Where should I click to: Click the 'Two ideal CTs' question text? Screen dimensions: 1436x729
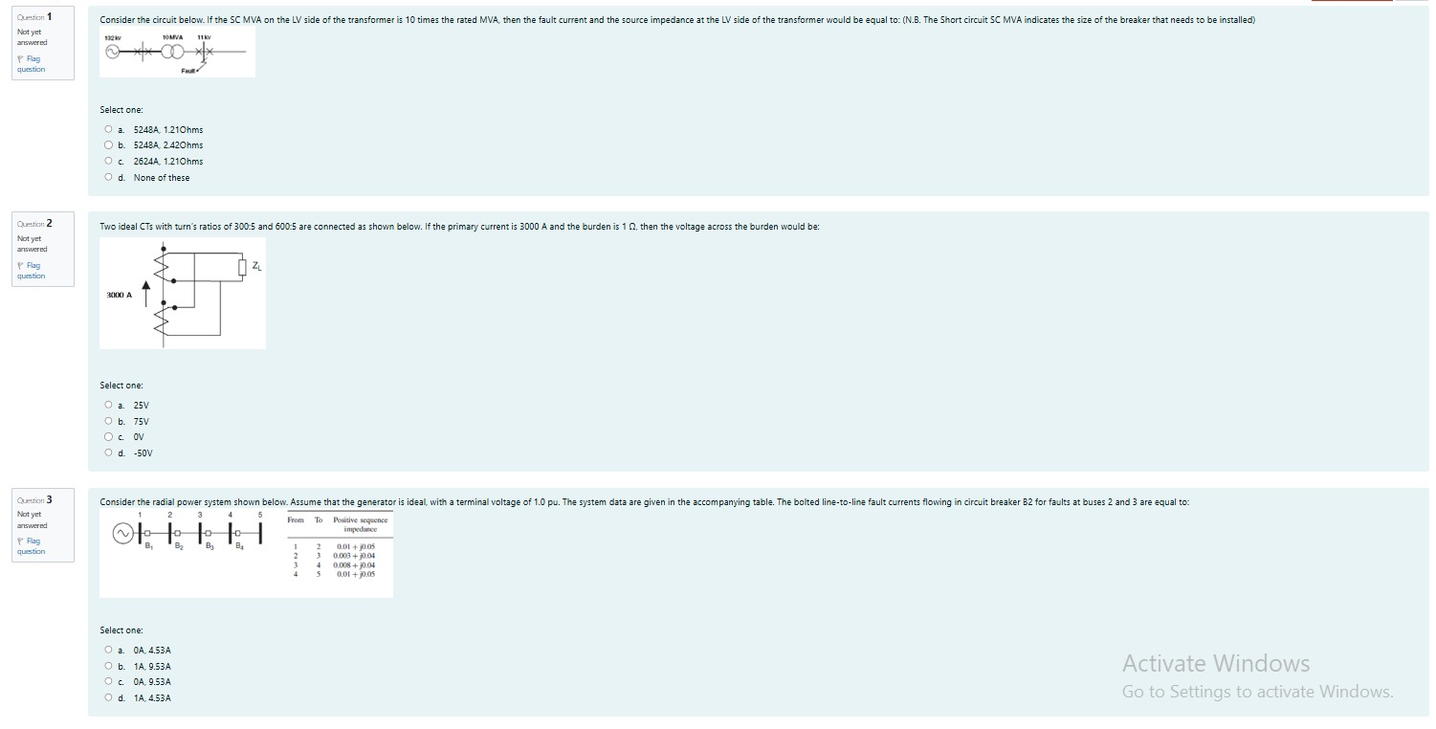click(x=459, y=227)
